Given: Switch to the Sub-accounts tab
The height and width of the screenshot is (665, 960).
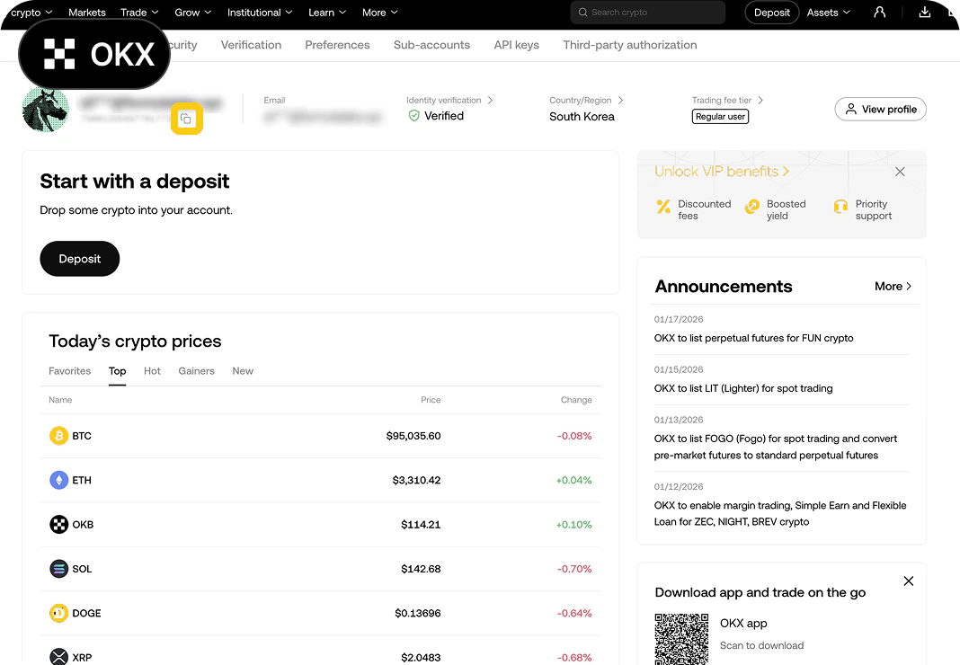Looking at the screenshot, I should point(431,45).
